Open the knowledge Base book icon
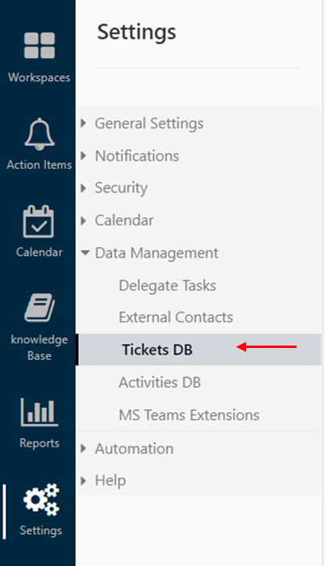The height and width of the screenshot is (566, 326). tap(40, 308)
